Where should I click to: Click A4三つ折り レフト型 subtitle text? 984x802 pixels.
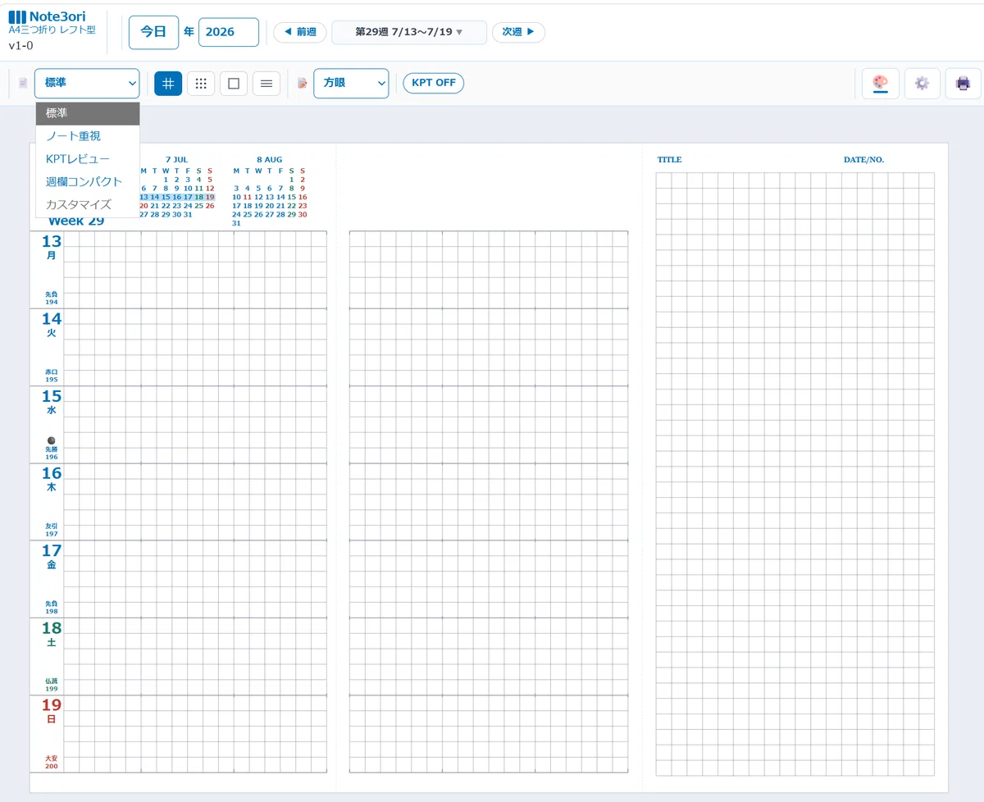(x=52, y=30)
